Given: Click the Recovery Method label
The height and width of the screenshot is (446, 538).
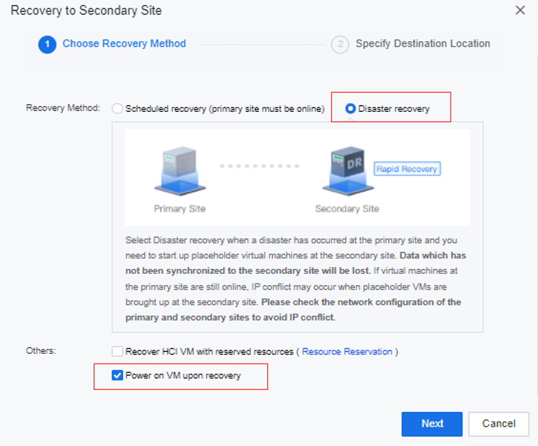Looking at the screenshot, I should click(63, 108).
